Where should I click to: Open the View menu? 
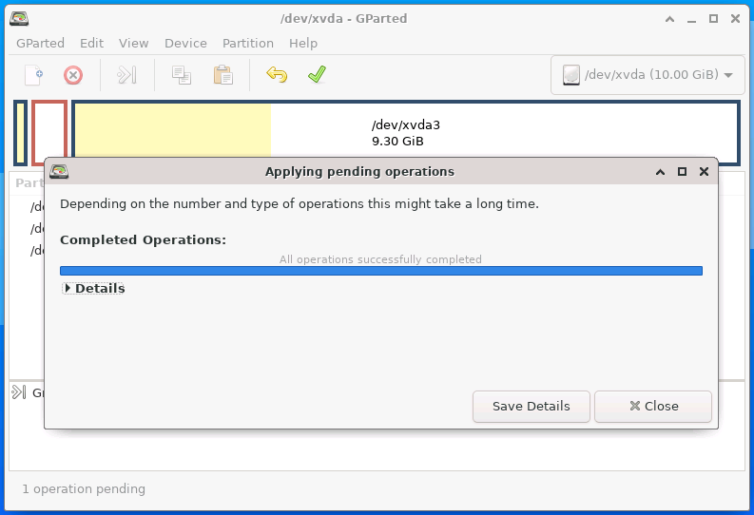click(x=134, y=44)
